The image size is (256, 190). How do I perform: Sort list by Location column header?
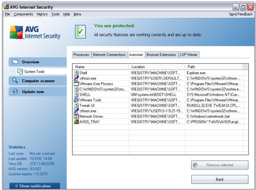(x=156, y=67)
